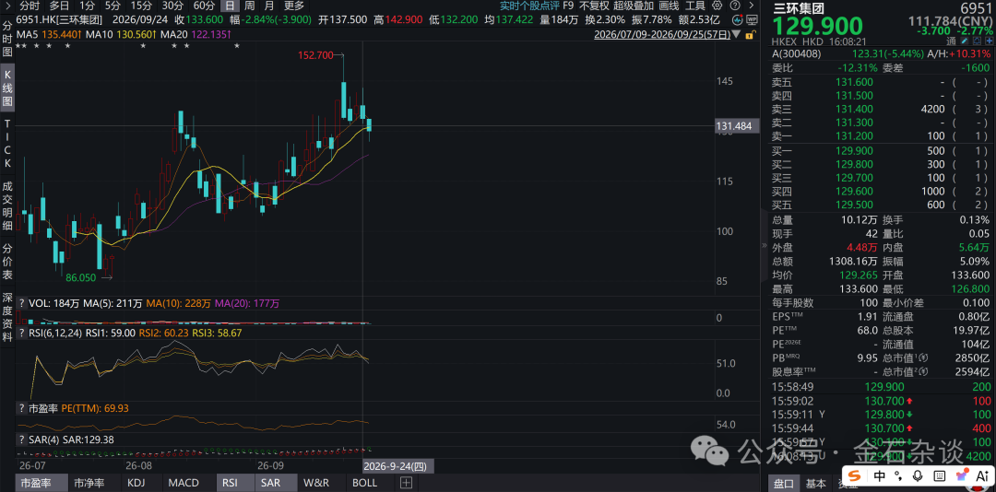Open the WP monitor icon
Viewport: 996px width, 492px height.
pyautogui.click(x=753, y=19)
